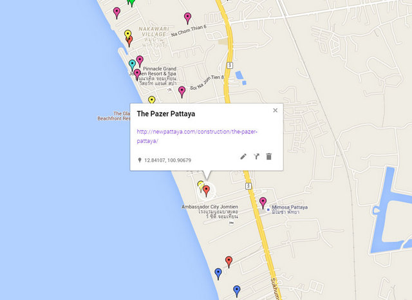Click the Pinnacle Grand Jomtien Resort label
Image resolution: width=412 pixels, height=300 pixels.
point(155,76)
